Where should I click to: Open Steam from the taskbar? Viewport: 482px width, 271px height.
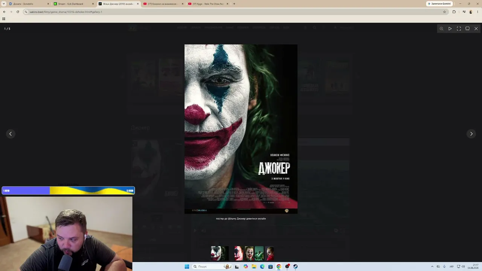[295, 266]
